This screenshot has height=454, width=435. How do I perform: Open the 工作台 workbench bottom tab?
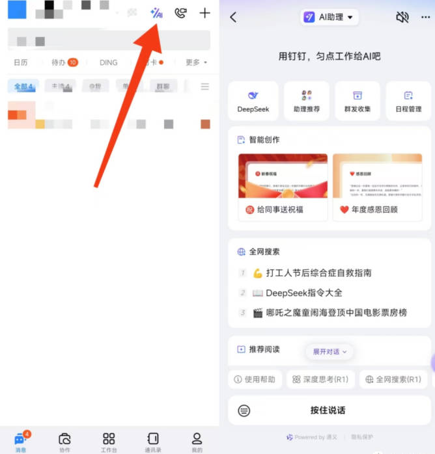(x=109, y=442)
